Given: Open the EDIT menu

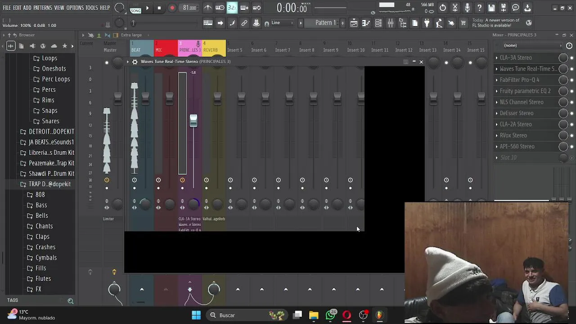Looking at the screenshot, I should (17, 8).
